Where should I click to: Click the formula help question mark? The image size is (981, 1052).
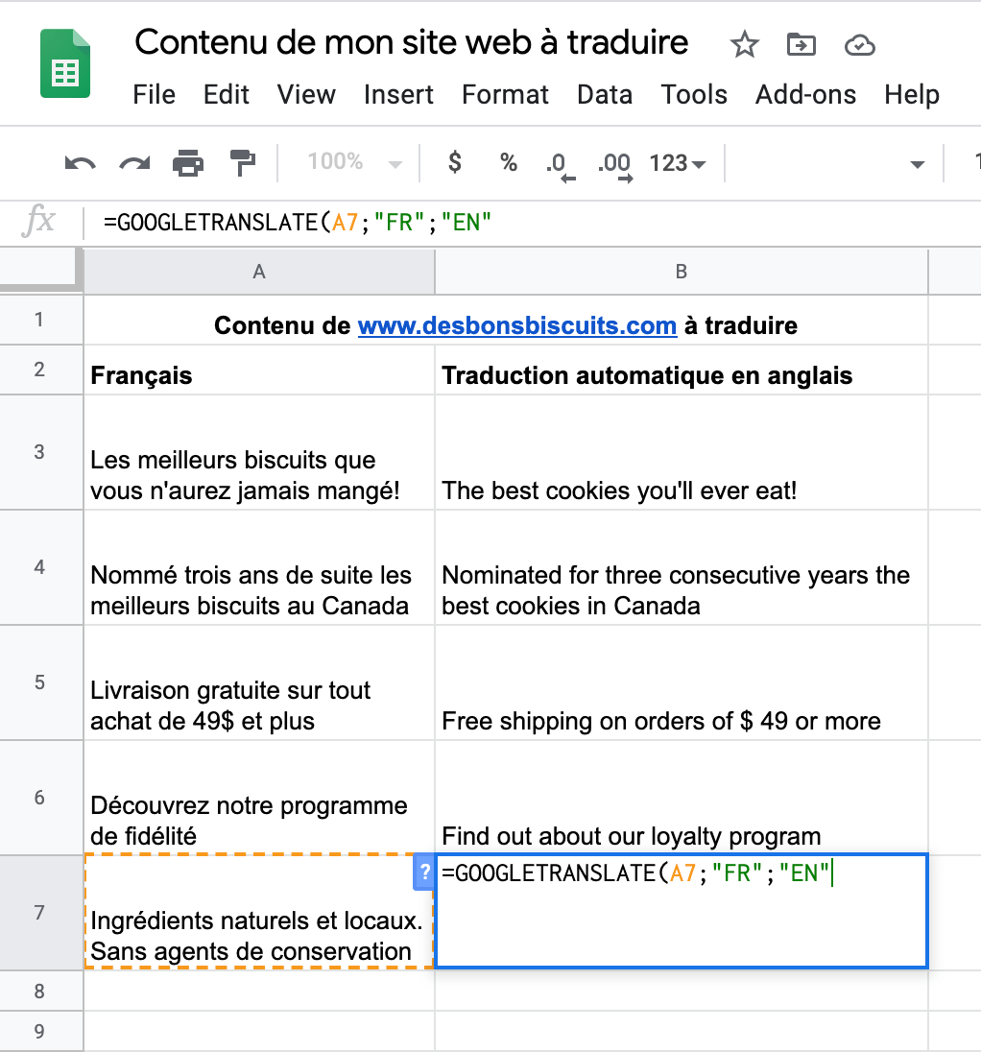tap(424, 873)
